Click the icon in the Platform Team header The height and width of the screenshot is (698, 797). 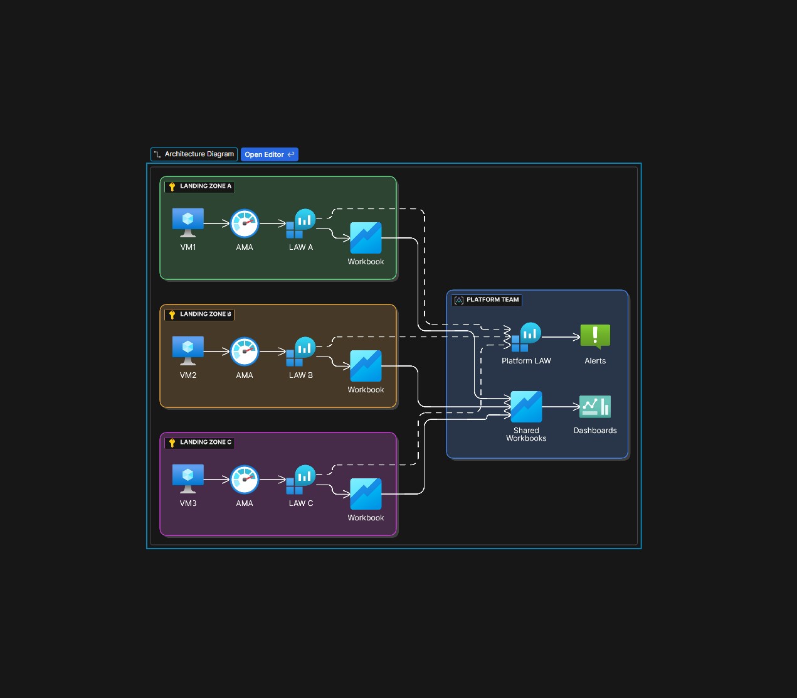point(457,300)
